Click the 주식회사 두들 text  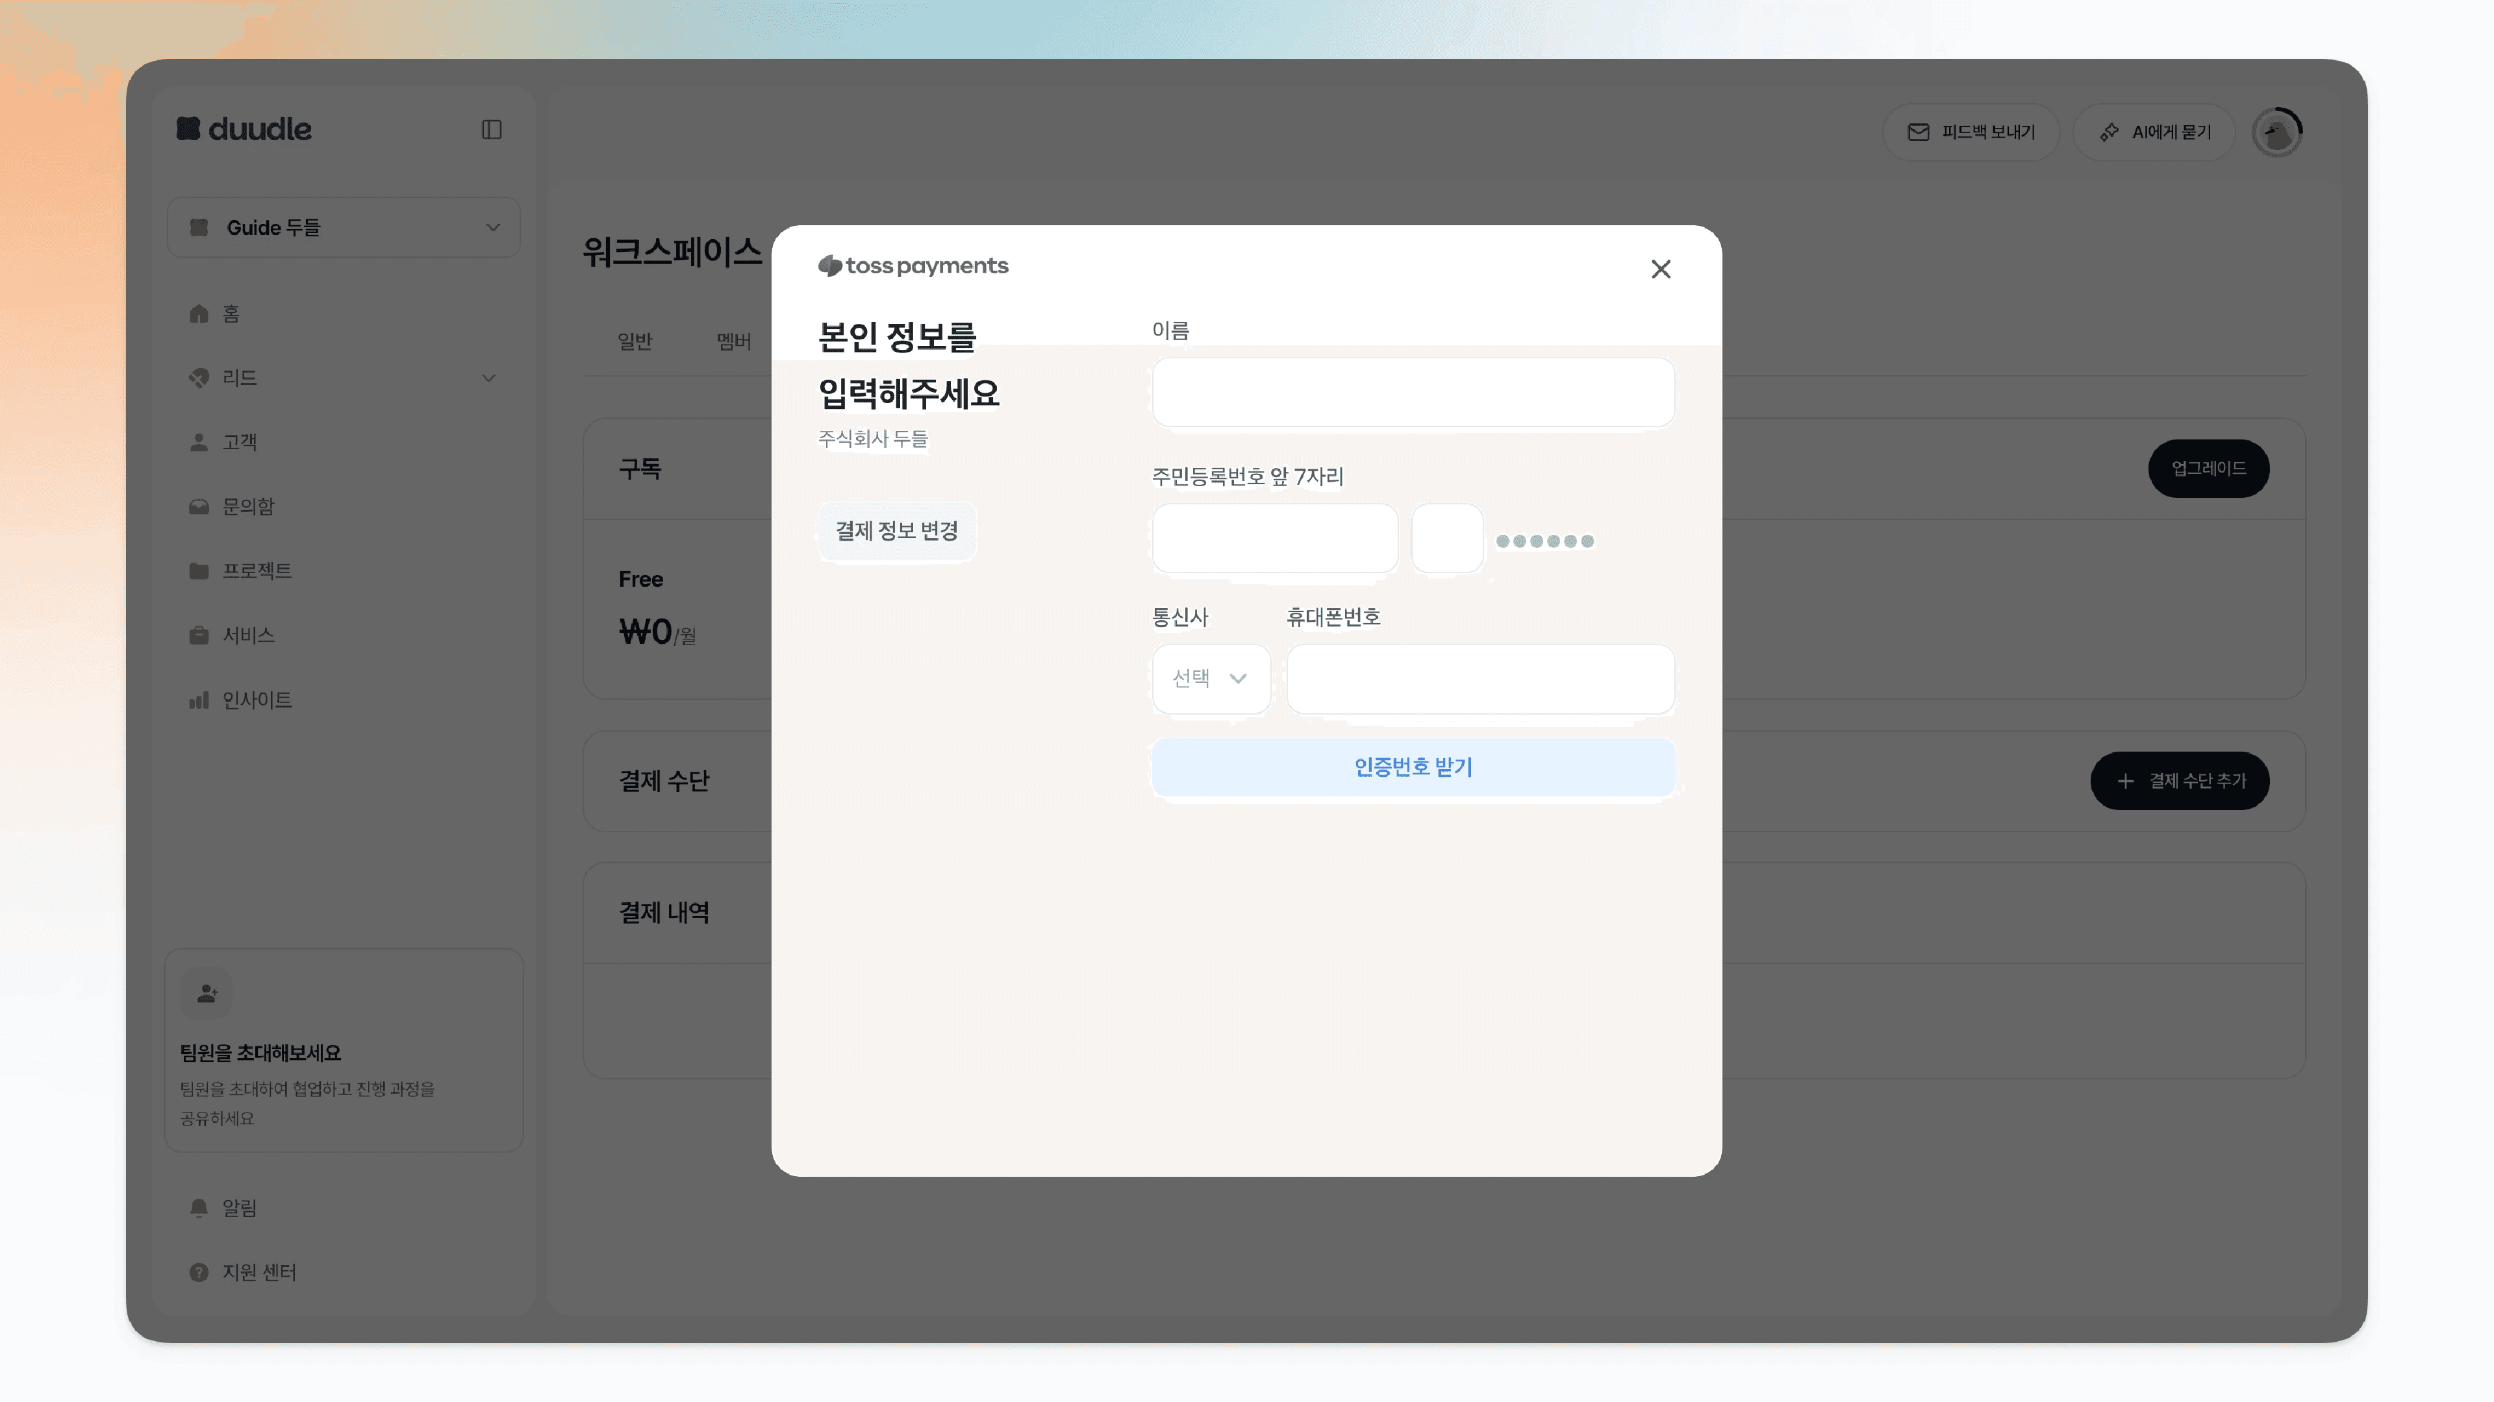pos(872,438)
